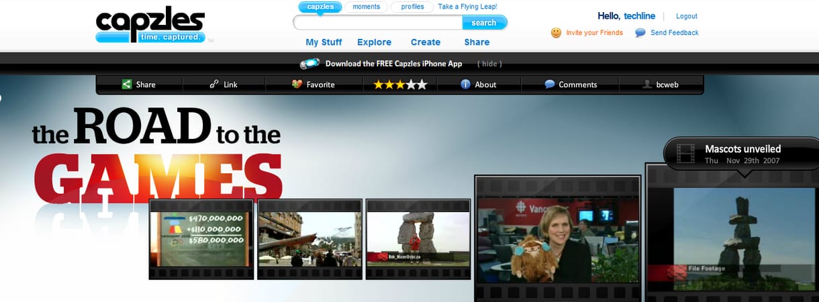Open the stone inukshuk thumbnail with red figure
The width and height of the screenshot is (819, 302).
(418, 239)
